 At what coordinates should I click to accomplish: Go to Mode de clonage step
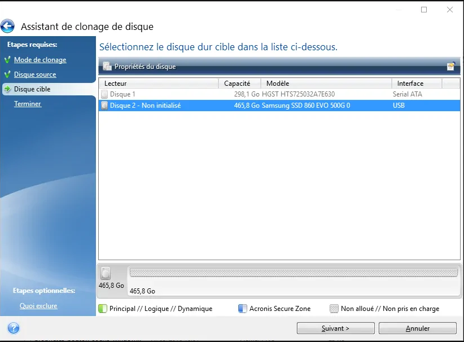(40, 60)
